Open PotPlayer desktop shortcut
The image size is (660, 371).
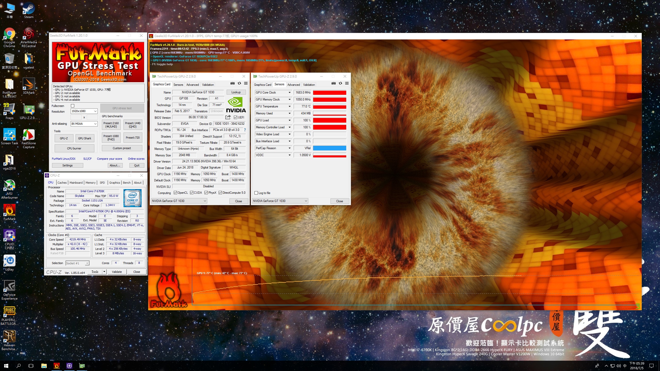click(x=9, y=88)
